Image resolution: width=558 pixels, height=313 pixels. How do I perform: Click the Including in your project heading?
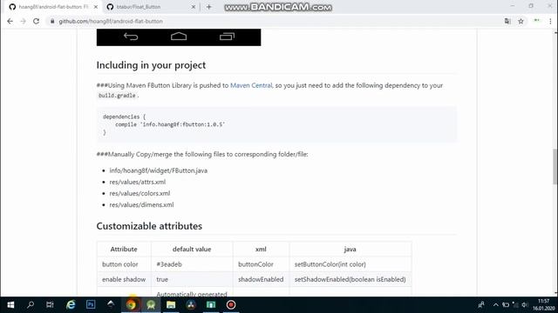pos(151,65)
